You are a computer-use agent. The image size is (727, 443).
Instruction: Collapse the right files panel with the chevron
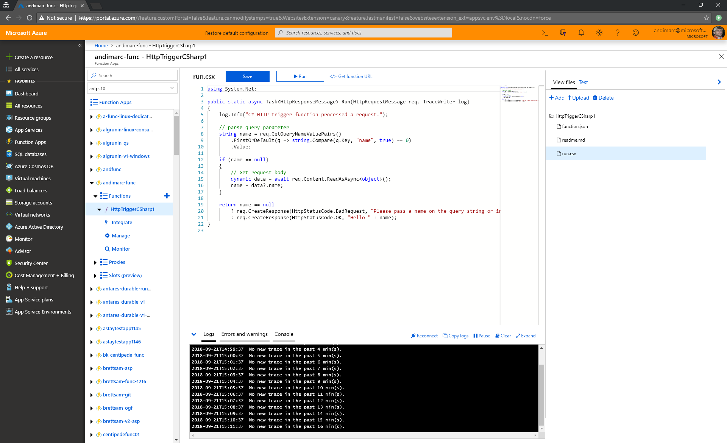[719, 82]
